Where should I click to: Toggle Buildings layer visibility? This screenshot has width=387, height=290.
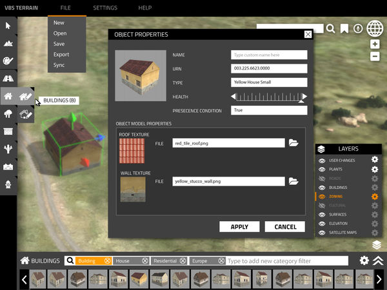[322, 188]
